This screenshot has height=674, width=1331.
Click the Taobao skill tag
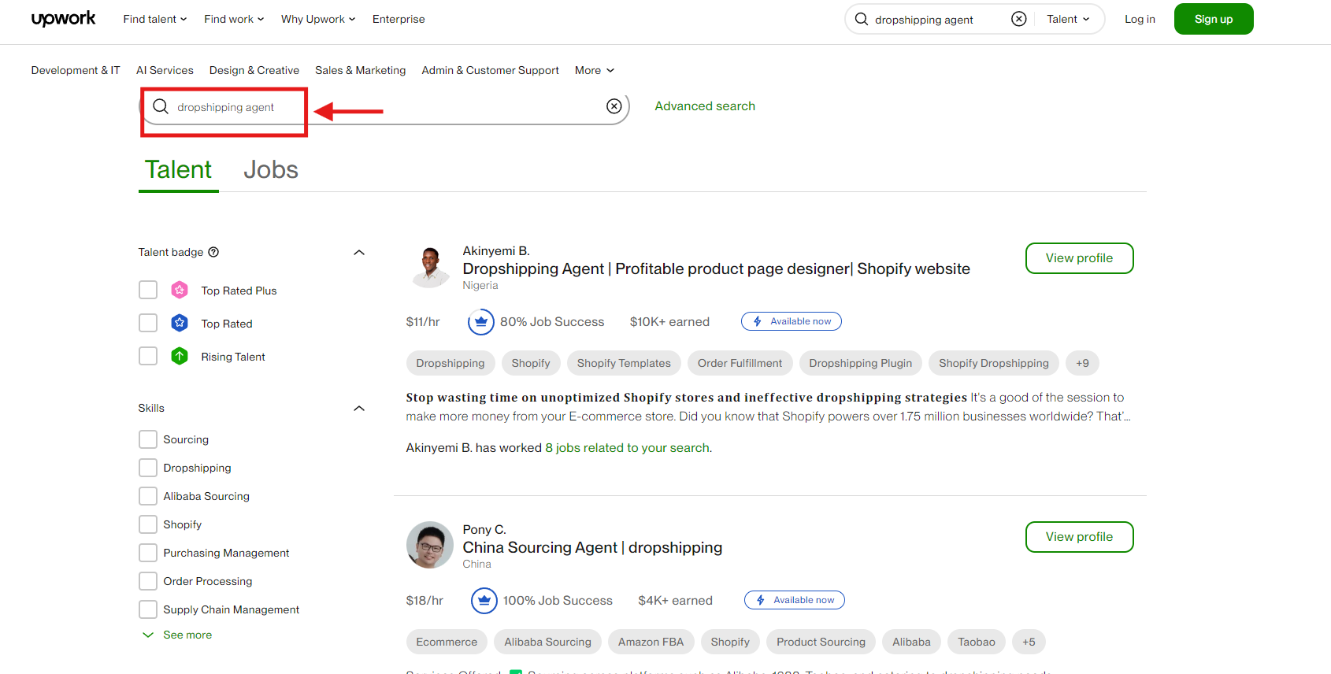[x=977, y=642]
